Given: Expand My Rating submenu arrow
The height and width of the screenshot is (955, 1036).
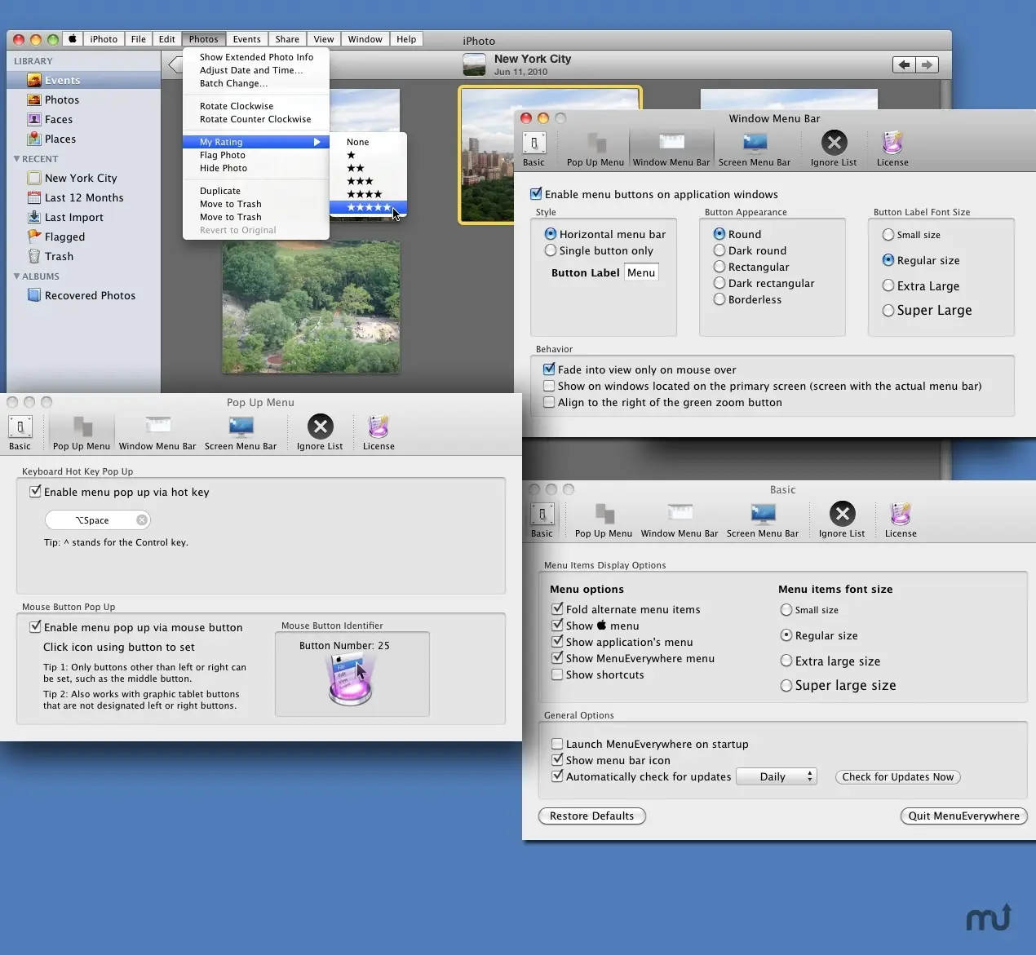Looking at the screenshot, I should (x=317, y=142).
